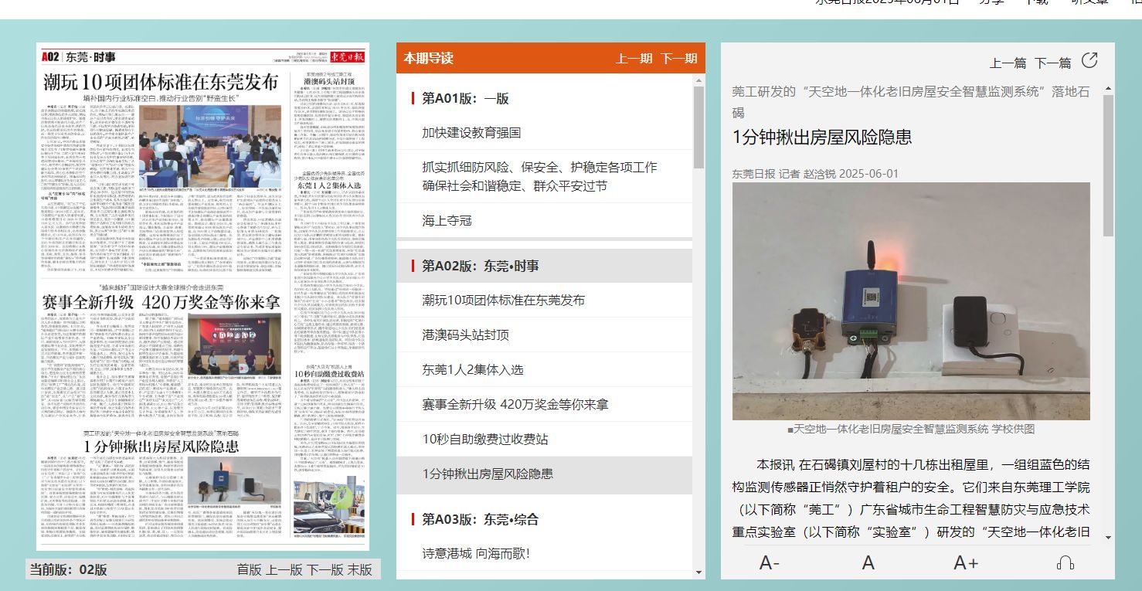Go to previous issue 上一期
Image resolution: width=1142 pixels, height=591 pixels.
coord(634,59)
